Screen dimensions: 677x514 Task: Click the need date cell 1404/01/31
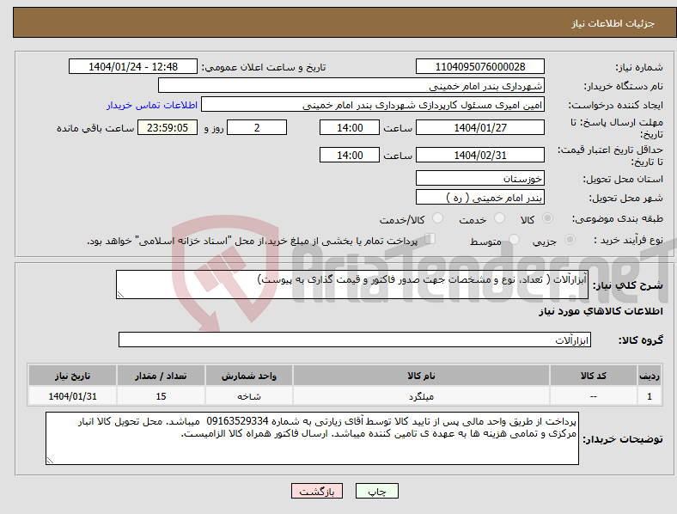pos(72,396)
